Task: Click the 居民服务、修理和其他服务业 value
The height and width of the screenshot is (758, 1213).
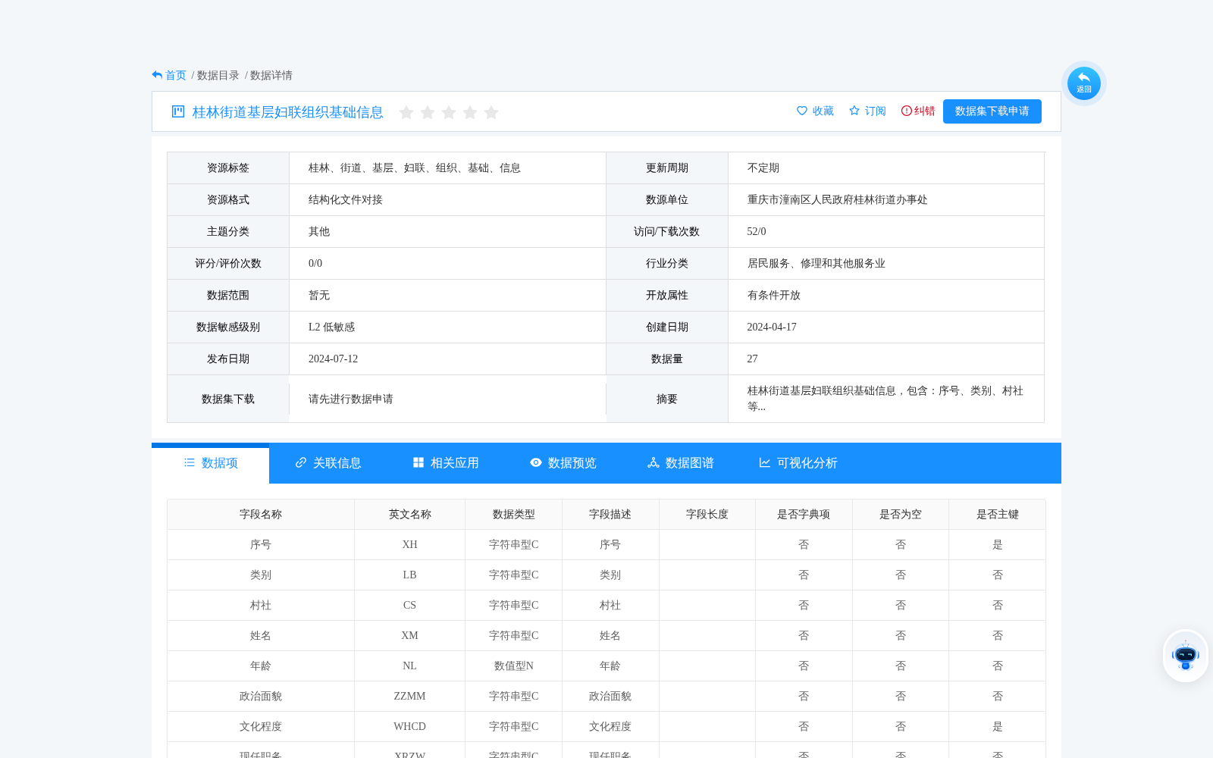Action: [817, 264]
